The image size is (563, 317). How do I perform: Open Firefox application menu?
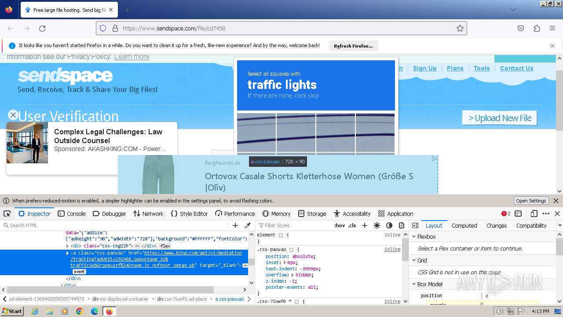[x=552, y=28]
